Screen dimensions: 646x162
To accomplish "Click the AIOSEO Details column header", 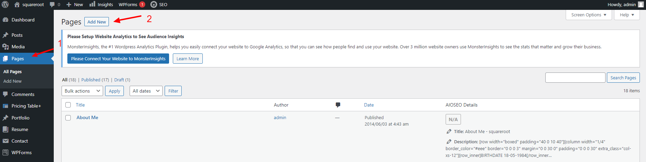I will click(x=462, y=105).
